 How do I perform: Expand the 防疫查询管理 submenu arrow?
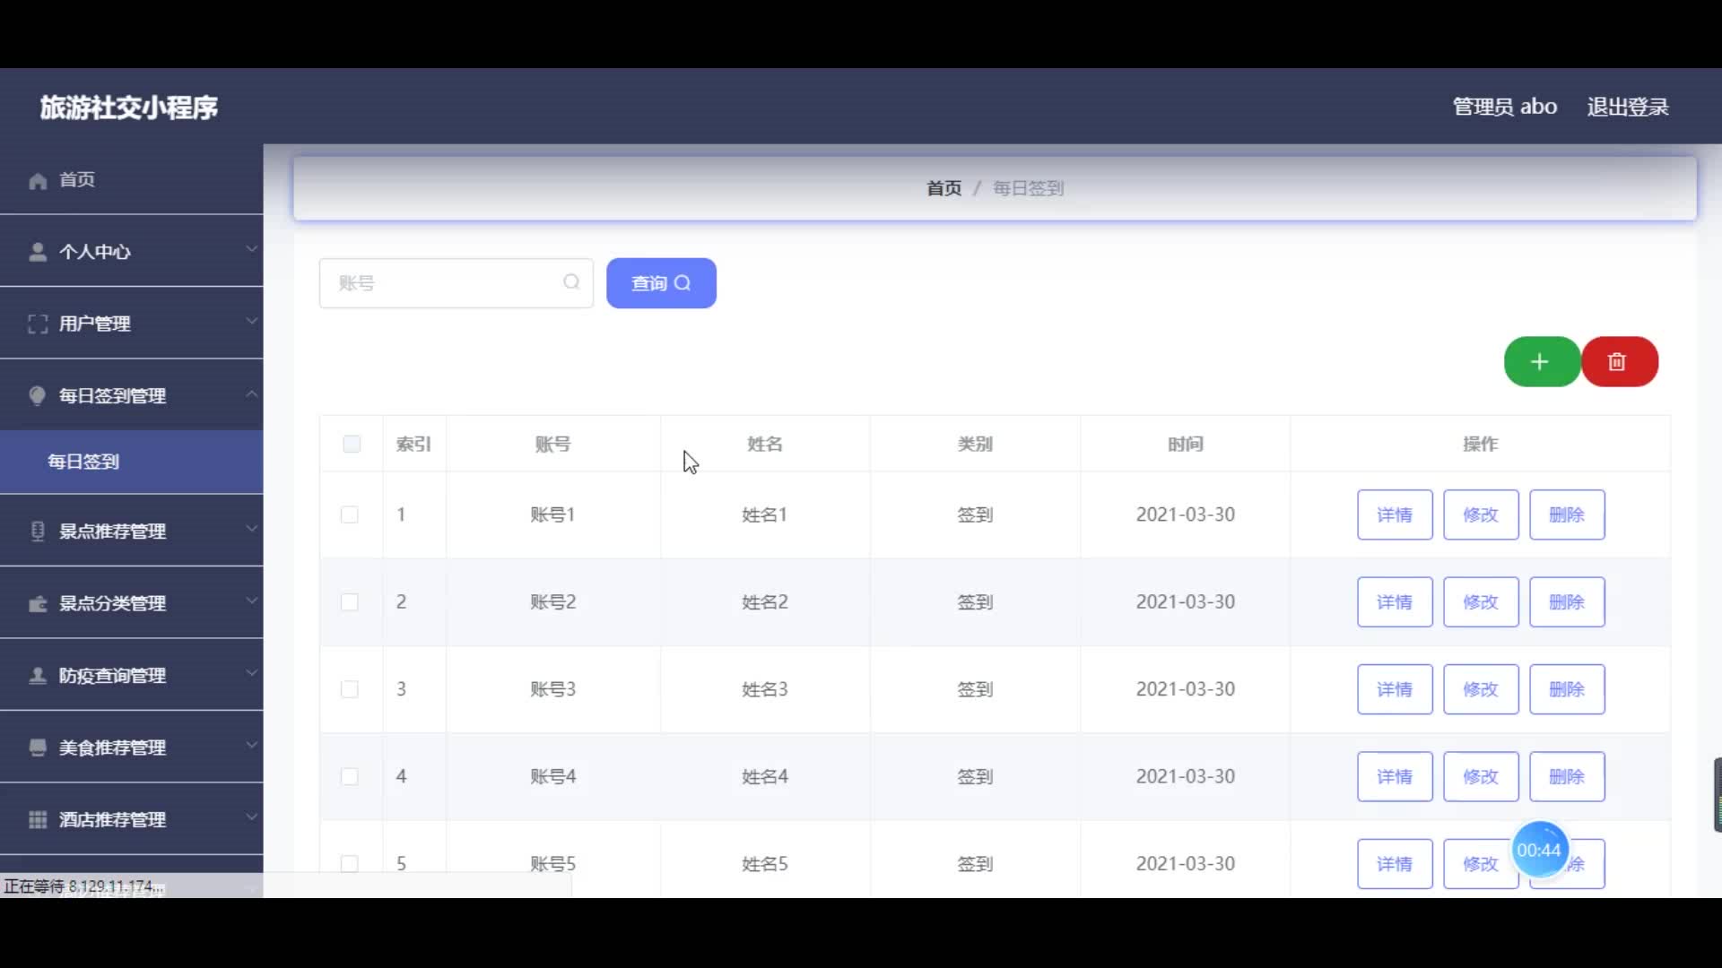pyautogui.click(x=252, y=673)
